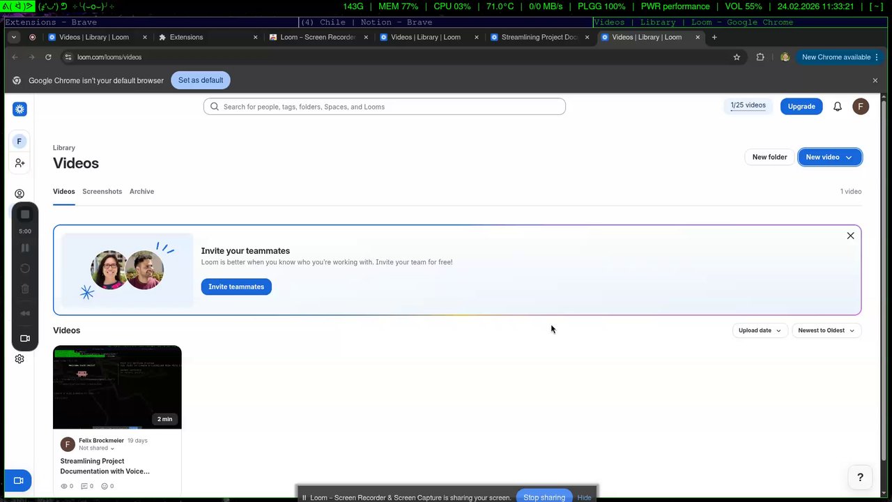
Task: Open the Loom home logo in sidebar
Action: click(x=20, y=109)
